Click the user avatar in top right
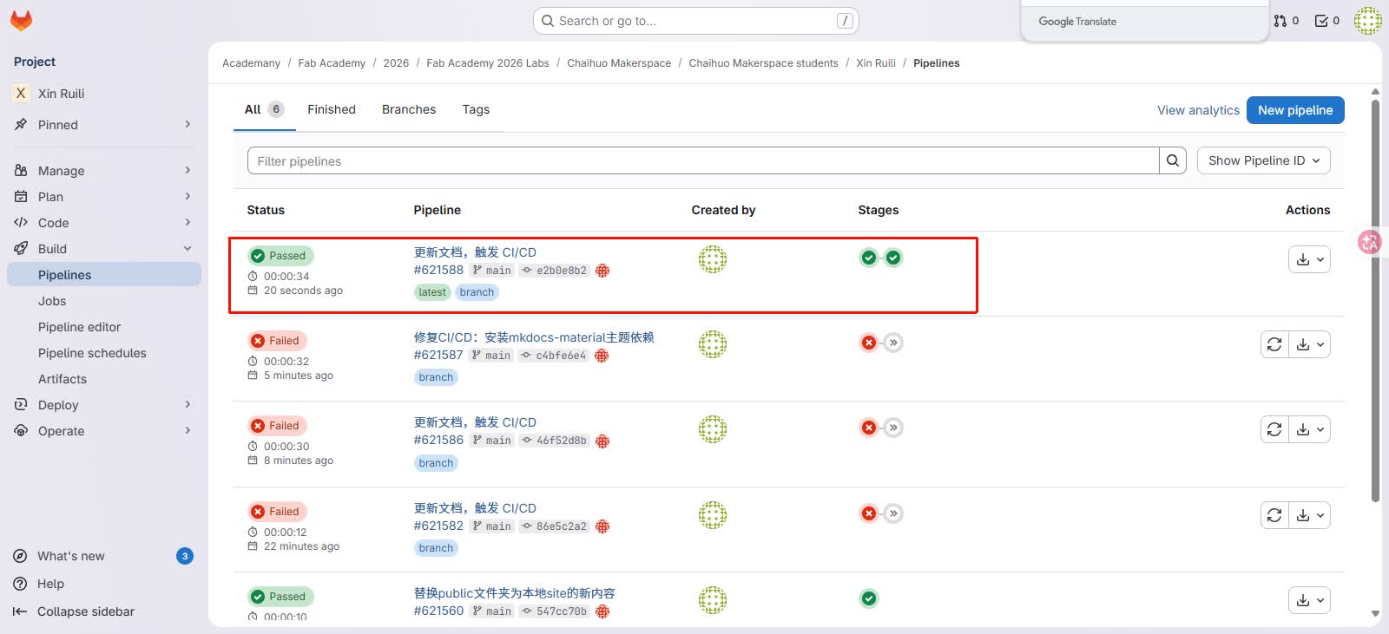Image resolution: width=1389 pixels, height=634 pixels. click(1367, 21)
